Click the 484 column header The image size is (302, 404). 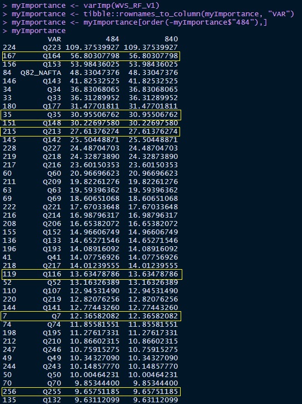click(112, 39)
